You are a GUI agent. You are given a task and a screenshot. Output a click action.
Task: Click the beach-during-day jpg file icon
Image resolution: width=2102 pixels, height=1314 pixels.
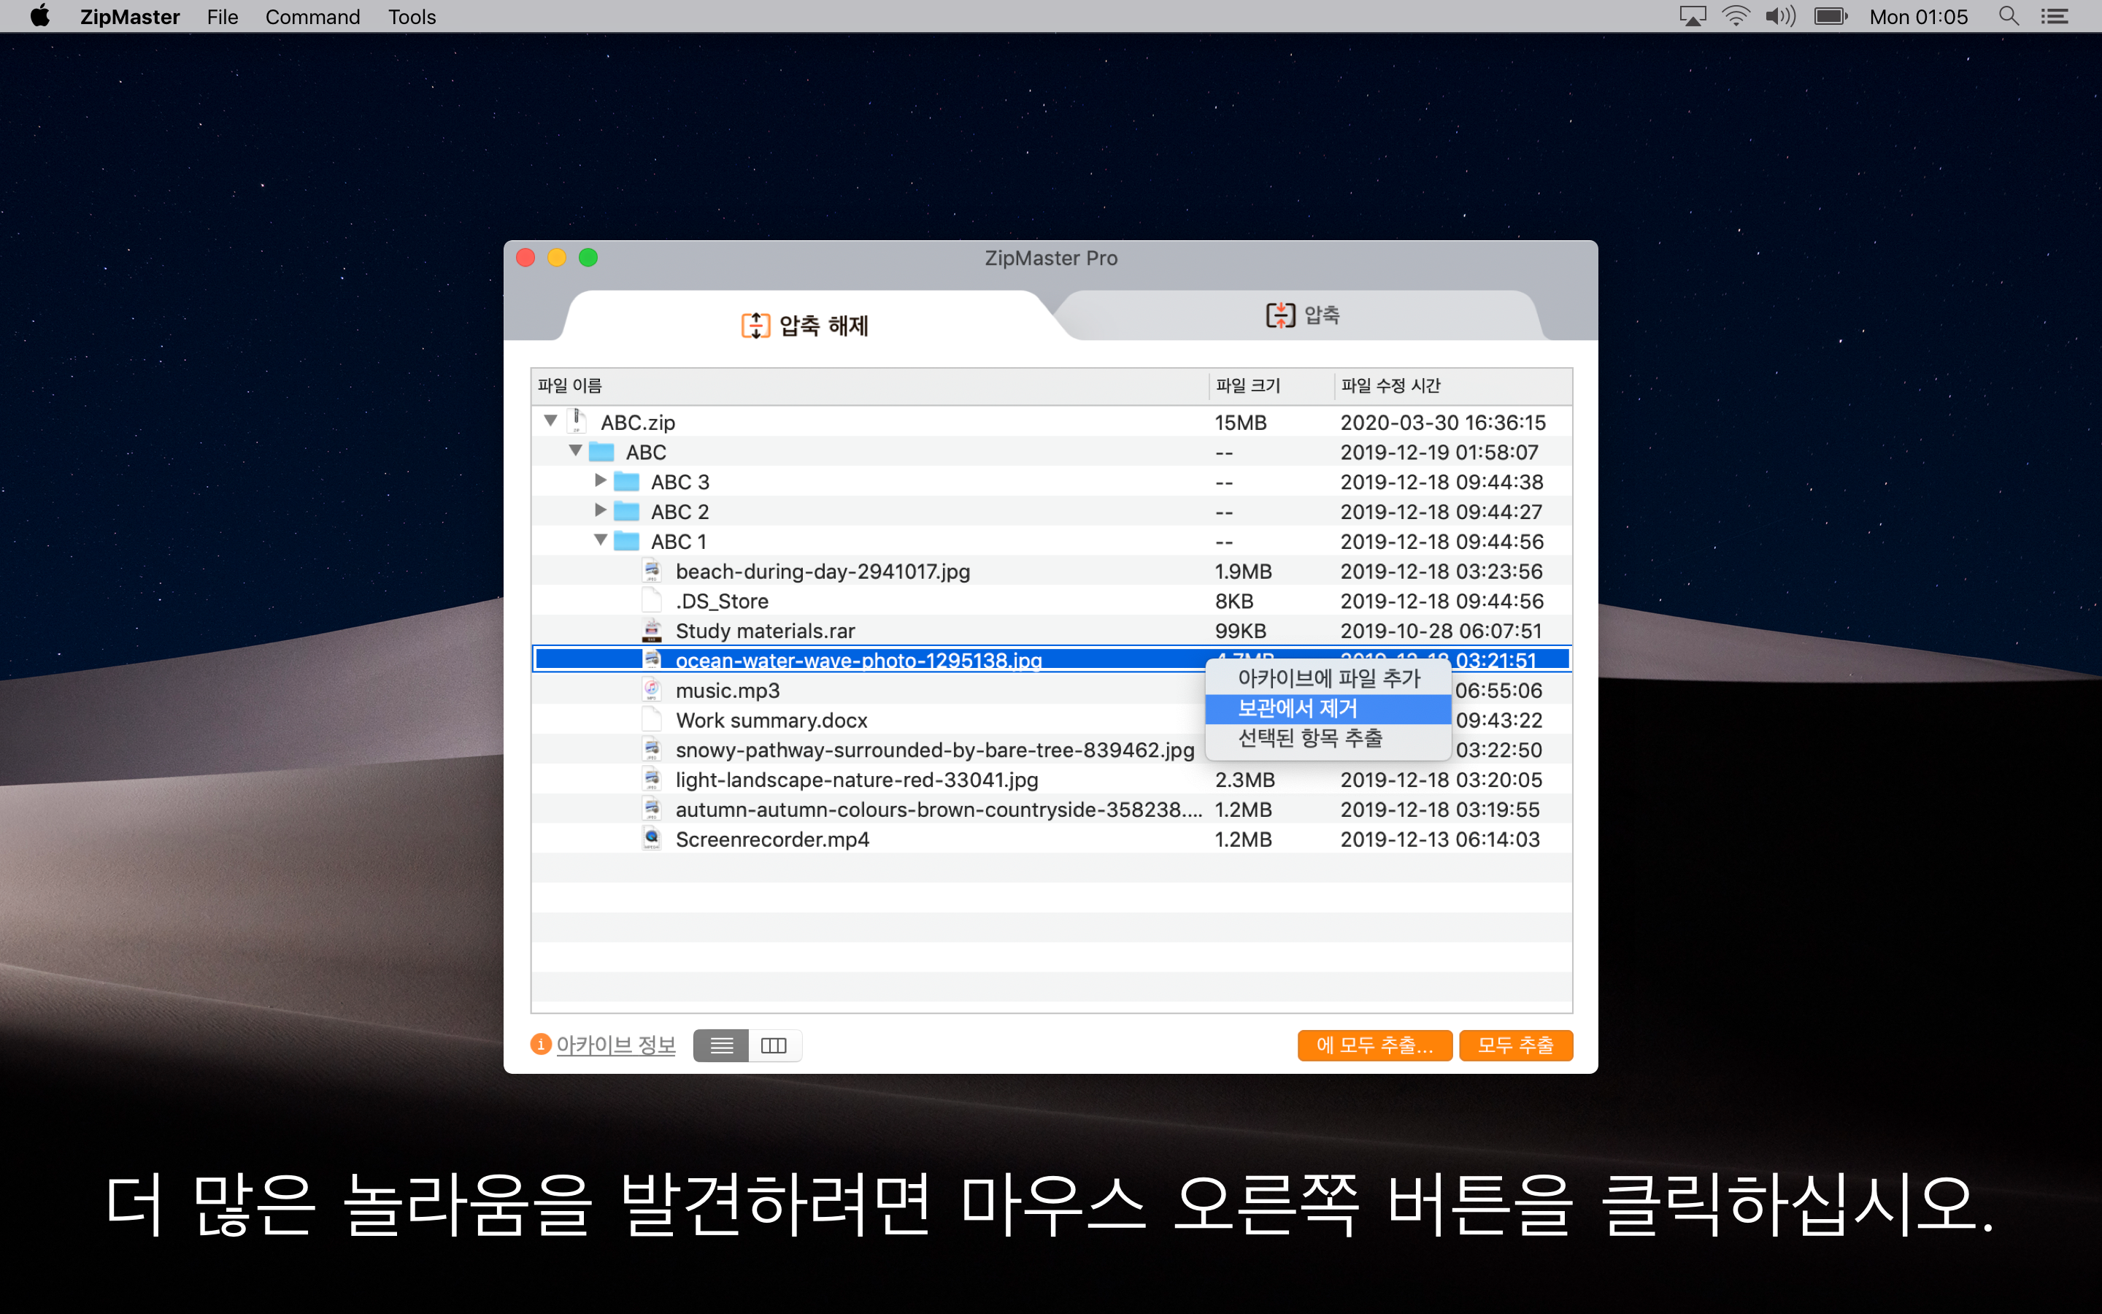(x=652, y=571)
